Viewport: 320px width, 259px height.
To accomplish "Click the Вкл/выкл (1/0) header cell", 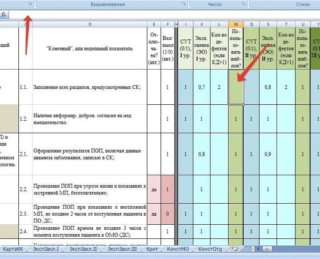I will pos(168,49).
